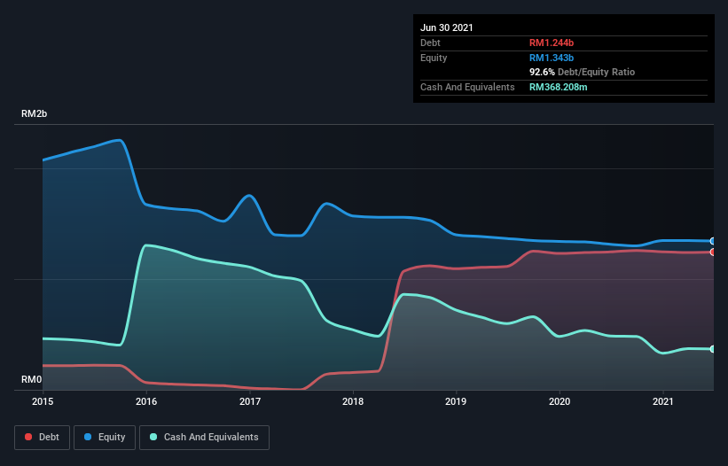
Task: Click the Debt row label in tooltip
Action: 430,43
